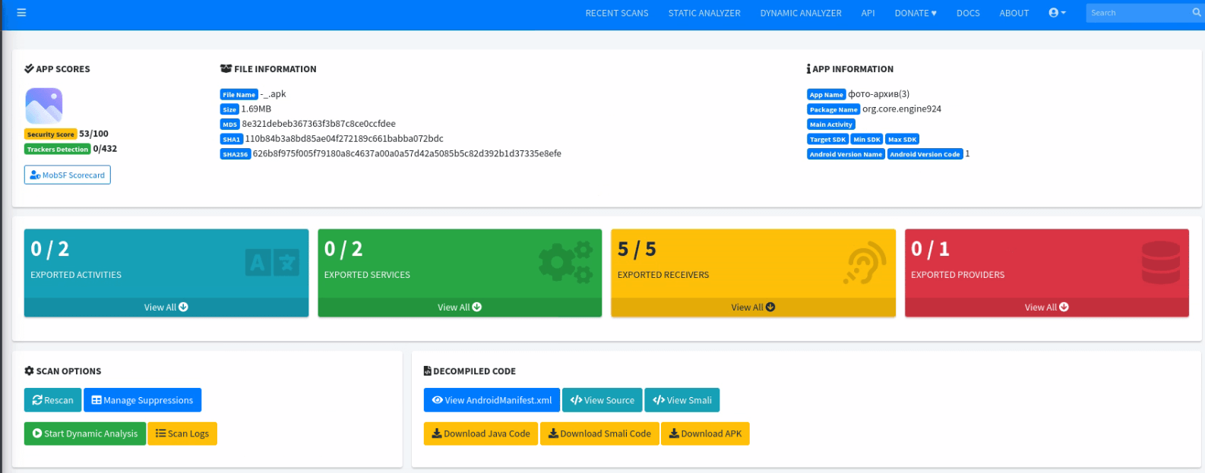Click the Exported Services gears icon

[x=565, y=263]
